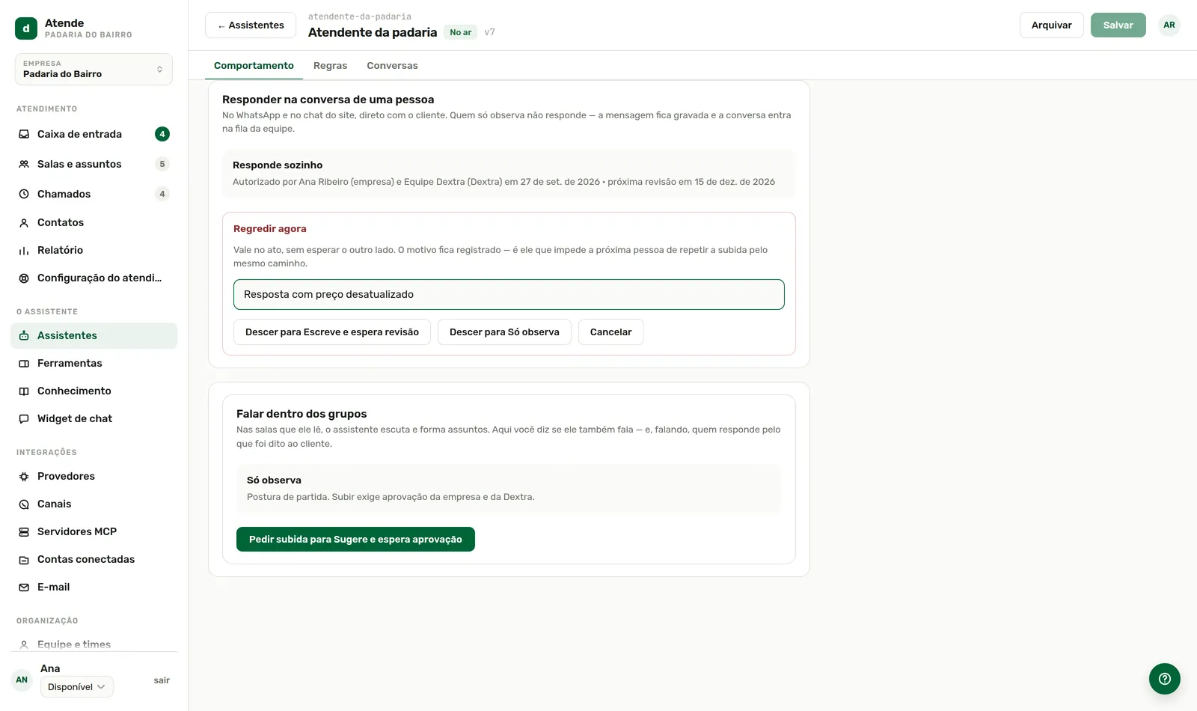Viewport: 1197px width, 711px height.
Task: Click the sair logout link
Action: point(162,680)
